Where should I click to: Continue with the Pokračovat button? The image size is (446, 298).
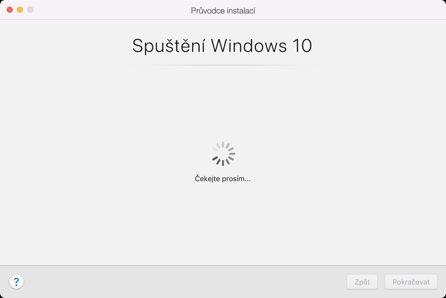point(411,282)
